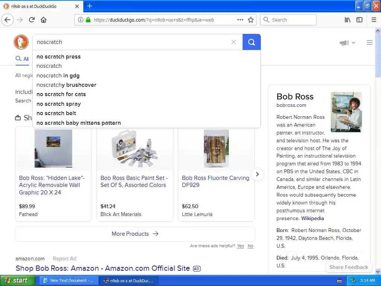Switch to New Text Document taskbar window
The image size is (381, 286).
[69, 281]
